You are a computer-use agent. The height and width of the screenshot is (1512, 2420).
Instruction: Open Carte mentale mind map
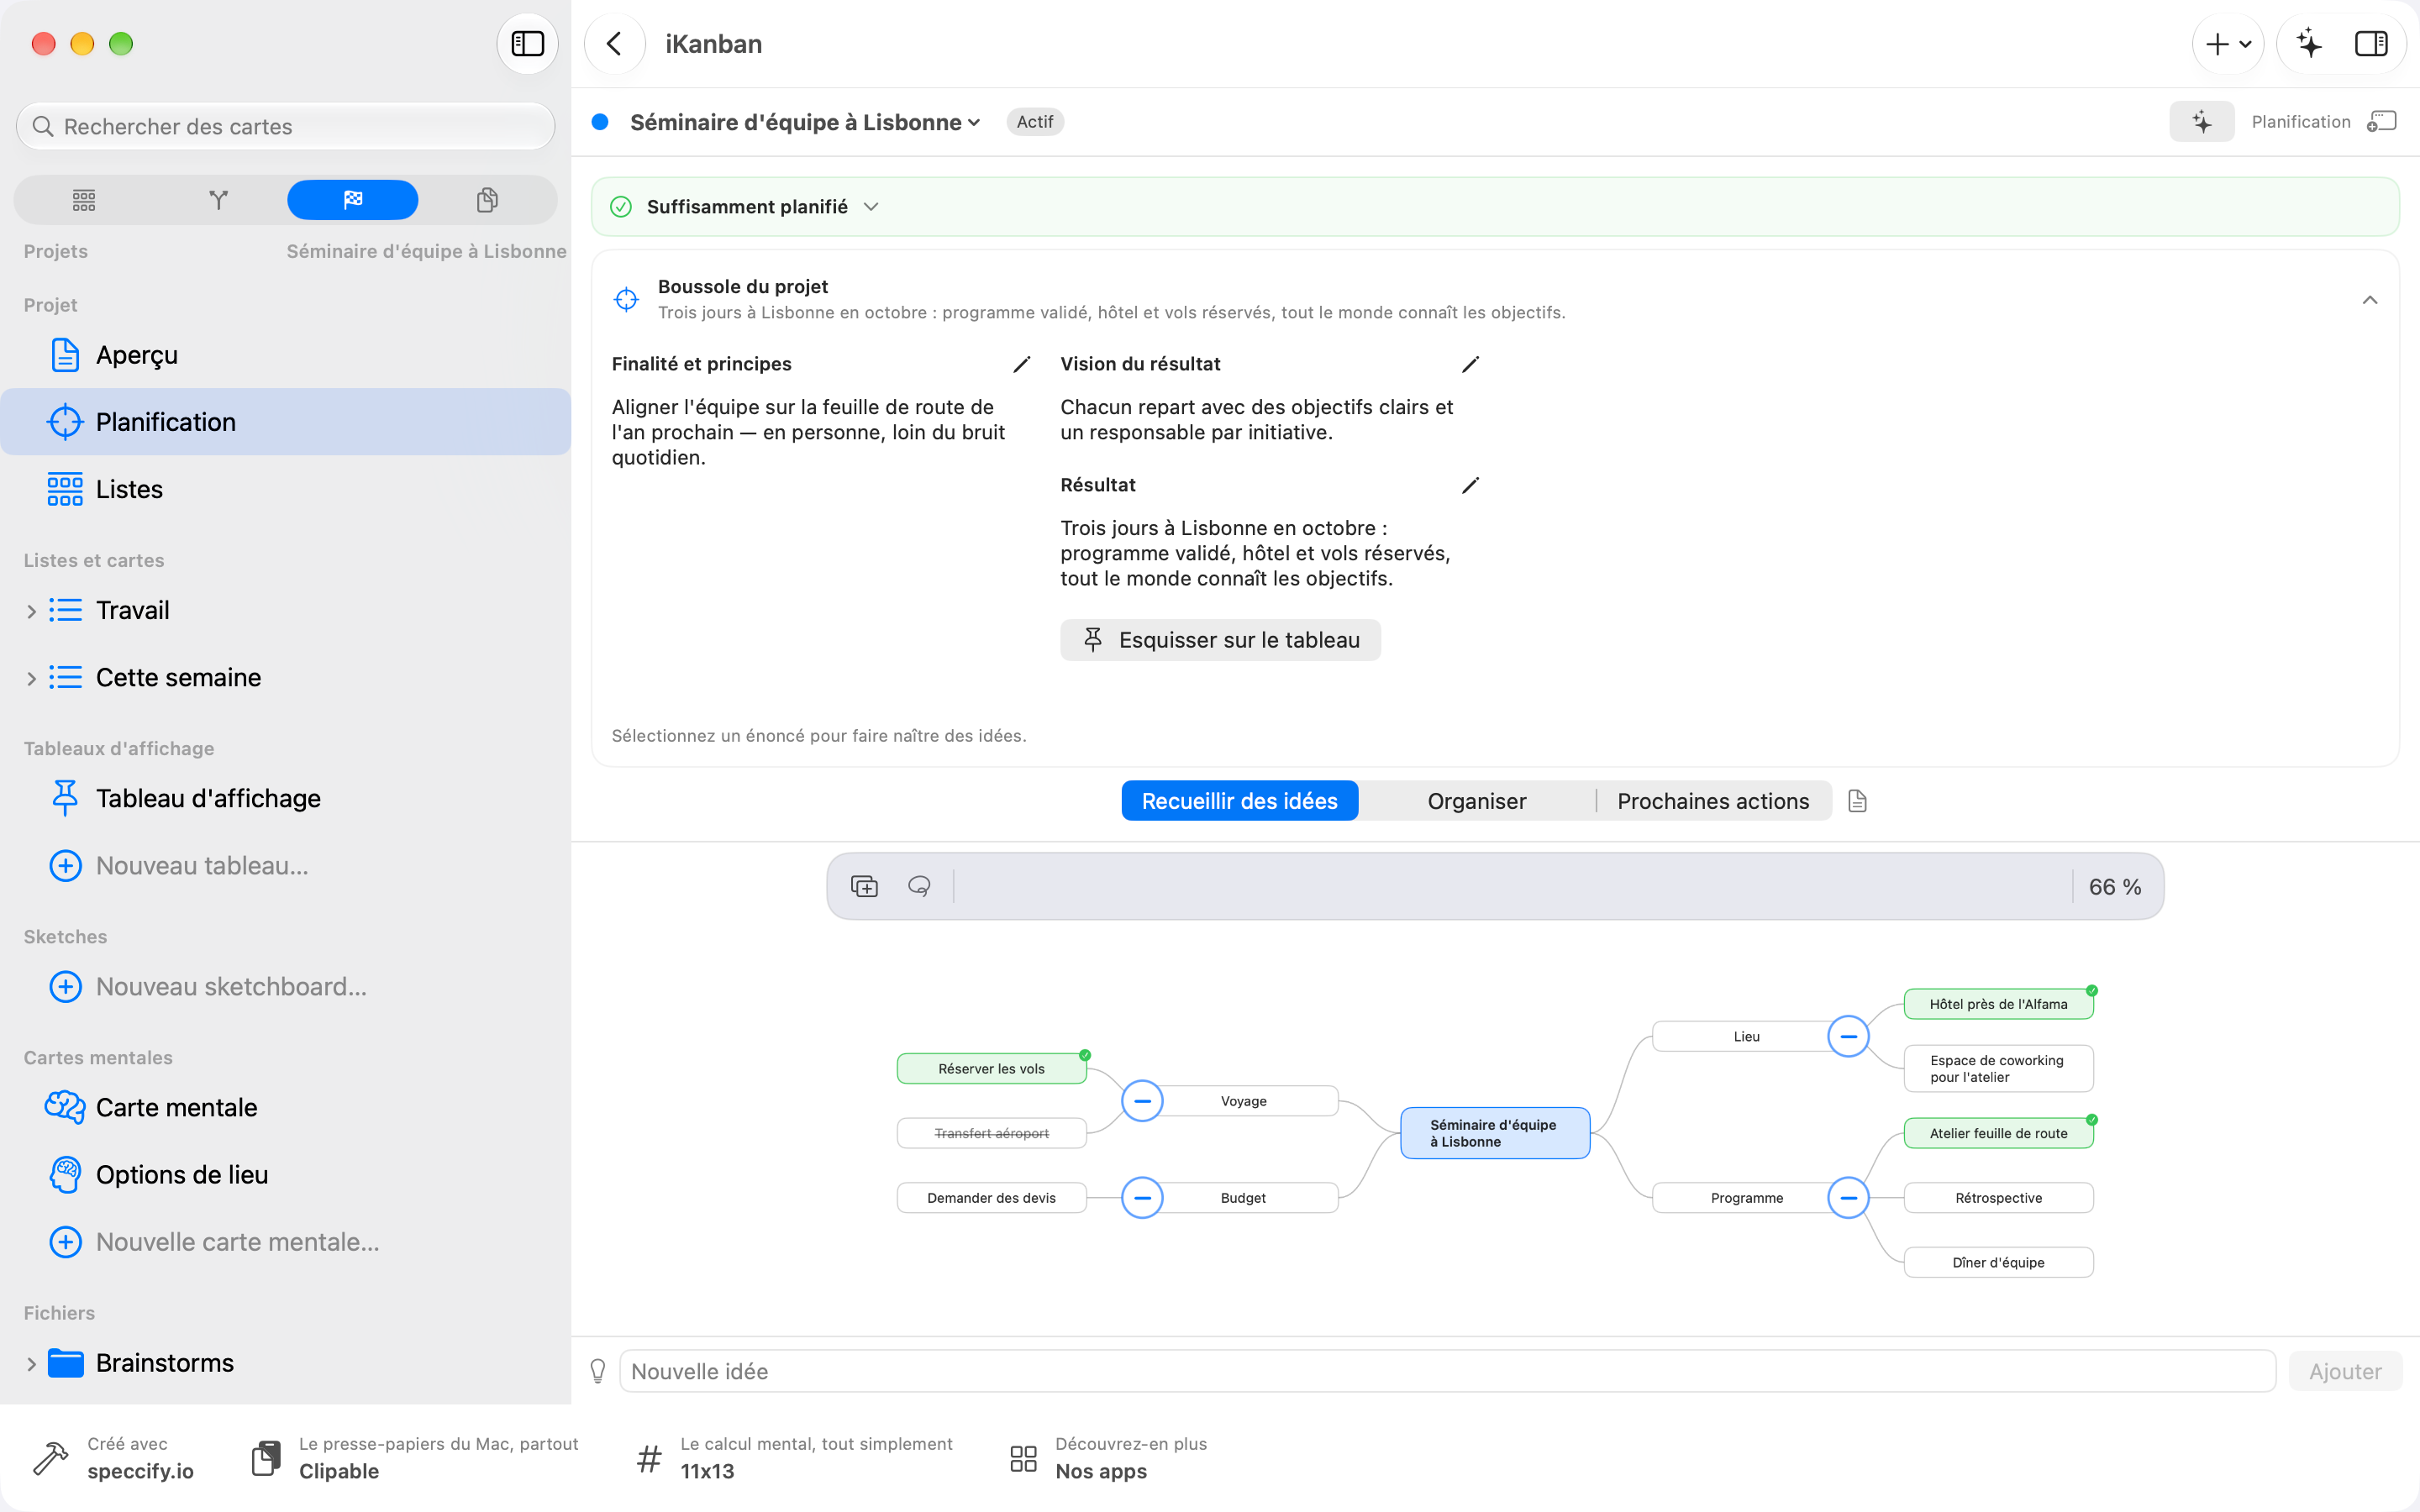(285, 1107)
